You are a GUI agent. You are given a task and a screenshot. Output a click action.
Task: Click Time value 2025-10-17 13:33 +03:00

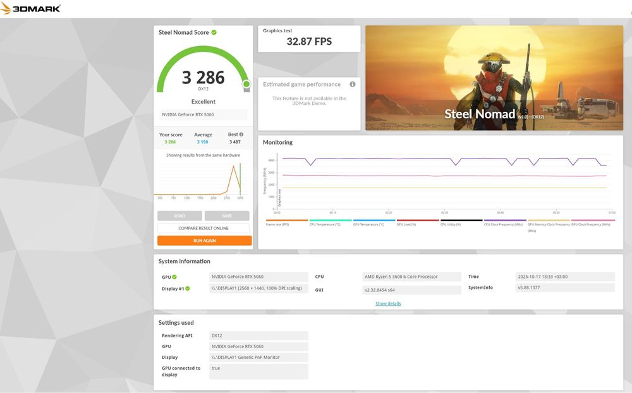point(565,277)
